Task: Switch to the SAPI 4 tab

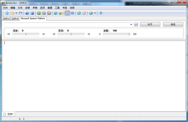Action: (x=6, y=19)
